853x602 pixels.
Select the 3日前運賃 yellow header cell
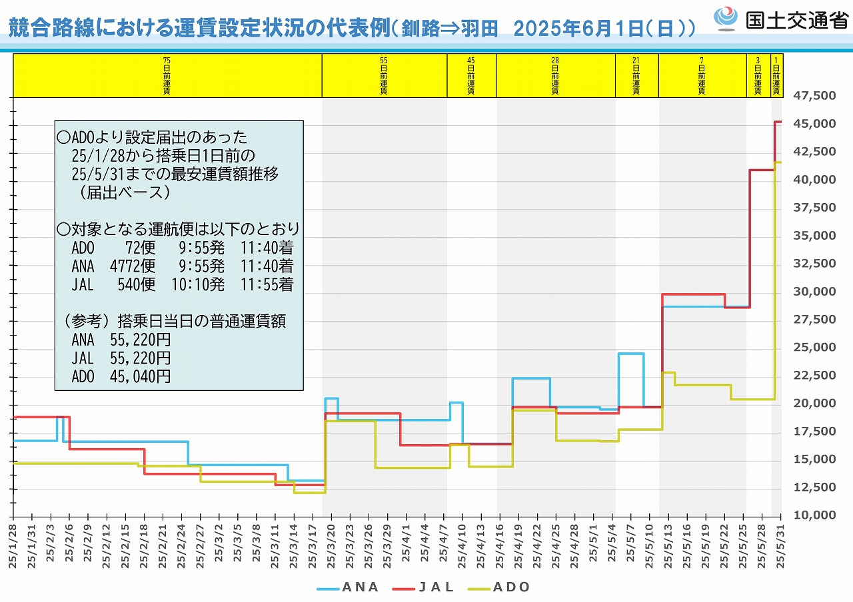coord(758,75)
